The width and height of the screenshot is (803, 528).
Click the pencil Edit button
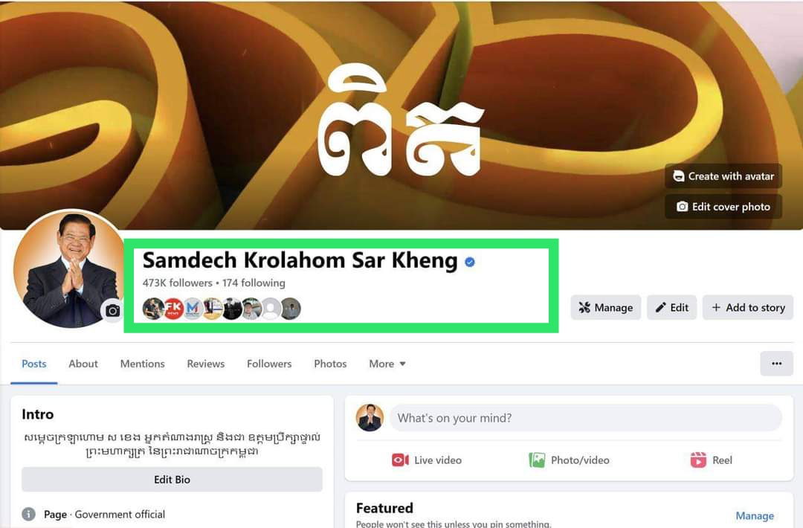(x=671, y=307)
